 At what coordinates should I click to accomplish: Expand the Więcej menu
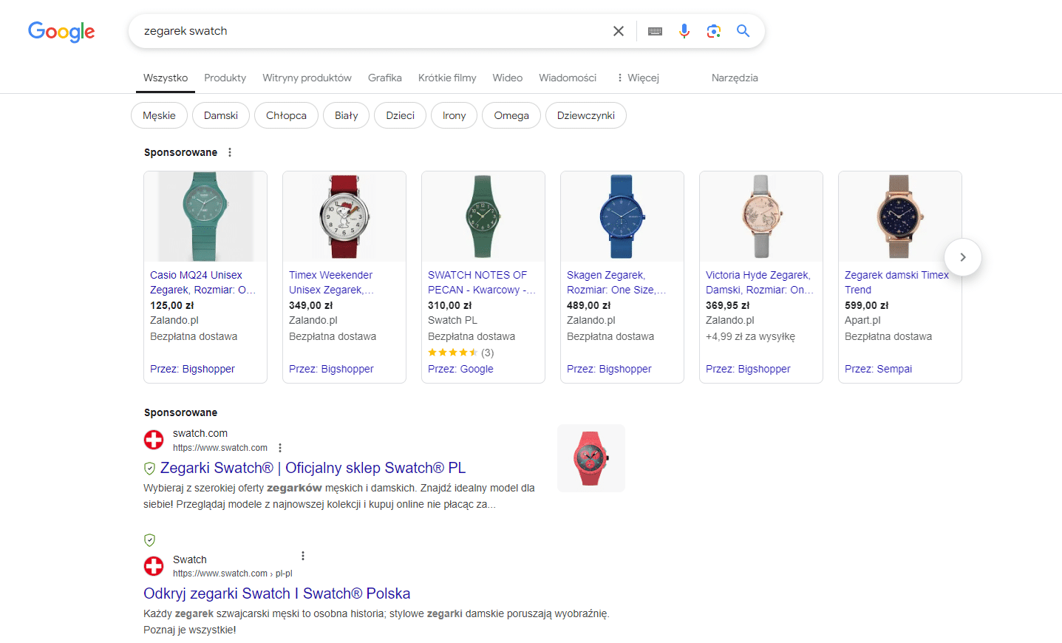(638, 78)
